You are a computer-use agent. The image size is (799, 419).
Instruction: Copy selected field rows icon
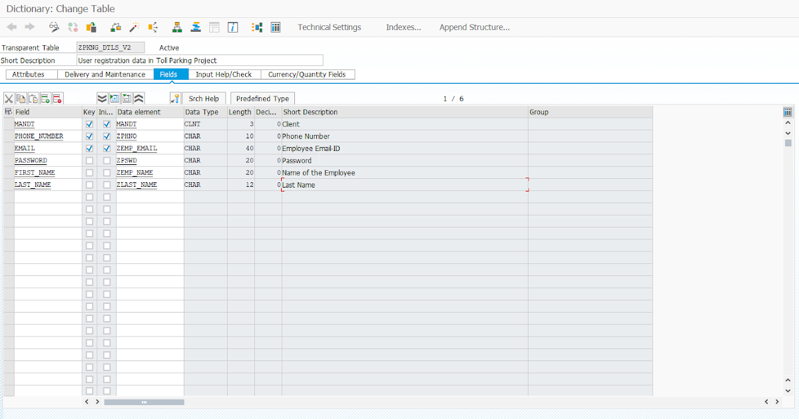click(x=21, y=98)
